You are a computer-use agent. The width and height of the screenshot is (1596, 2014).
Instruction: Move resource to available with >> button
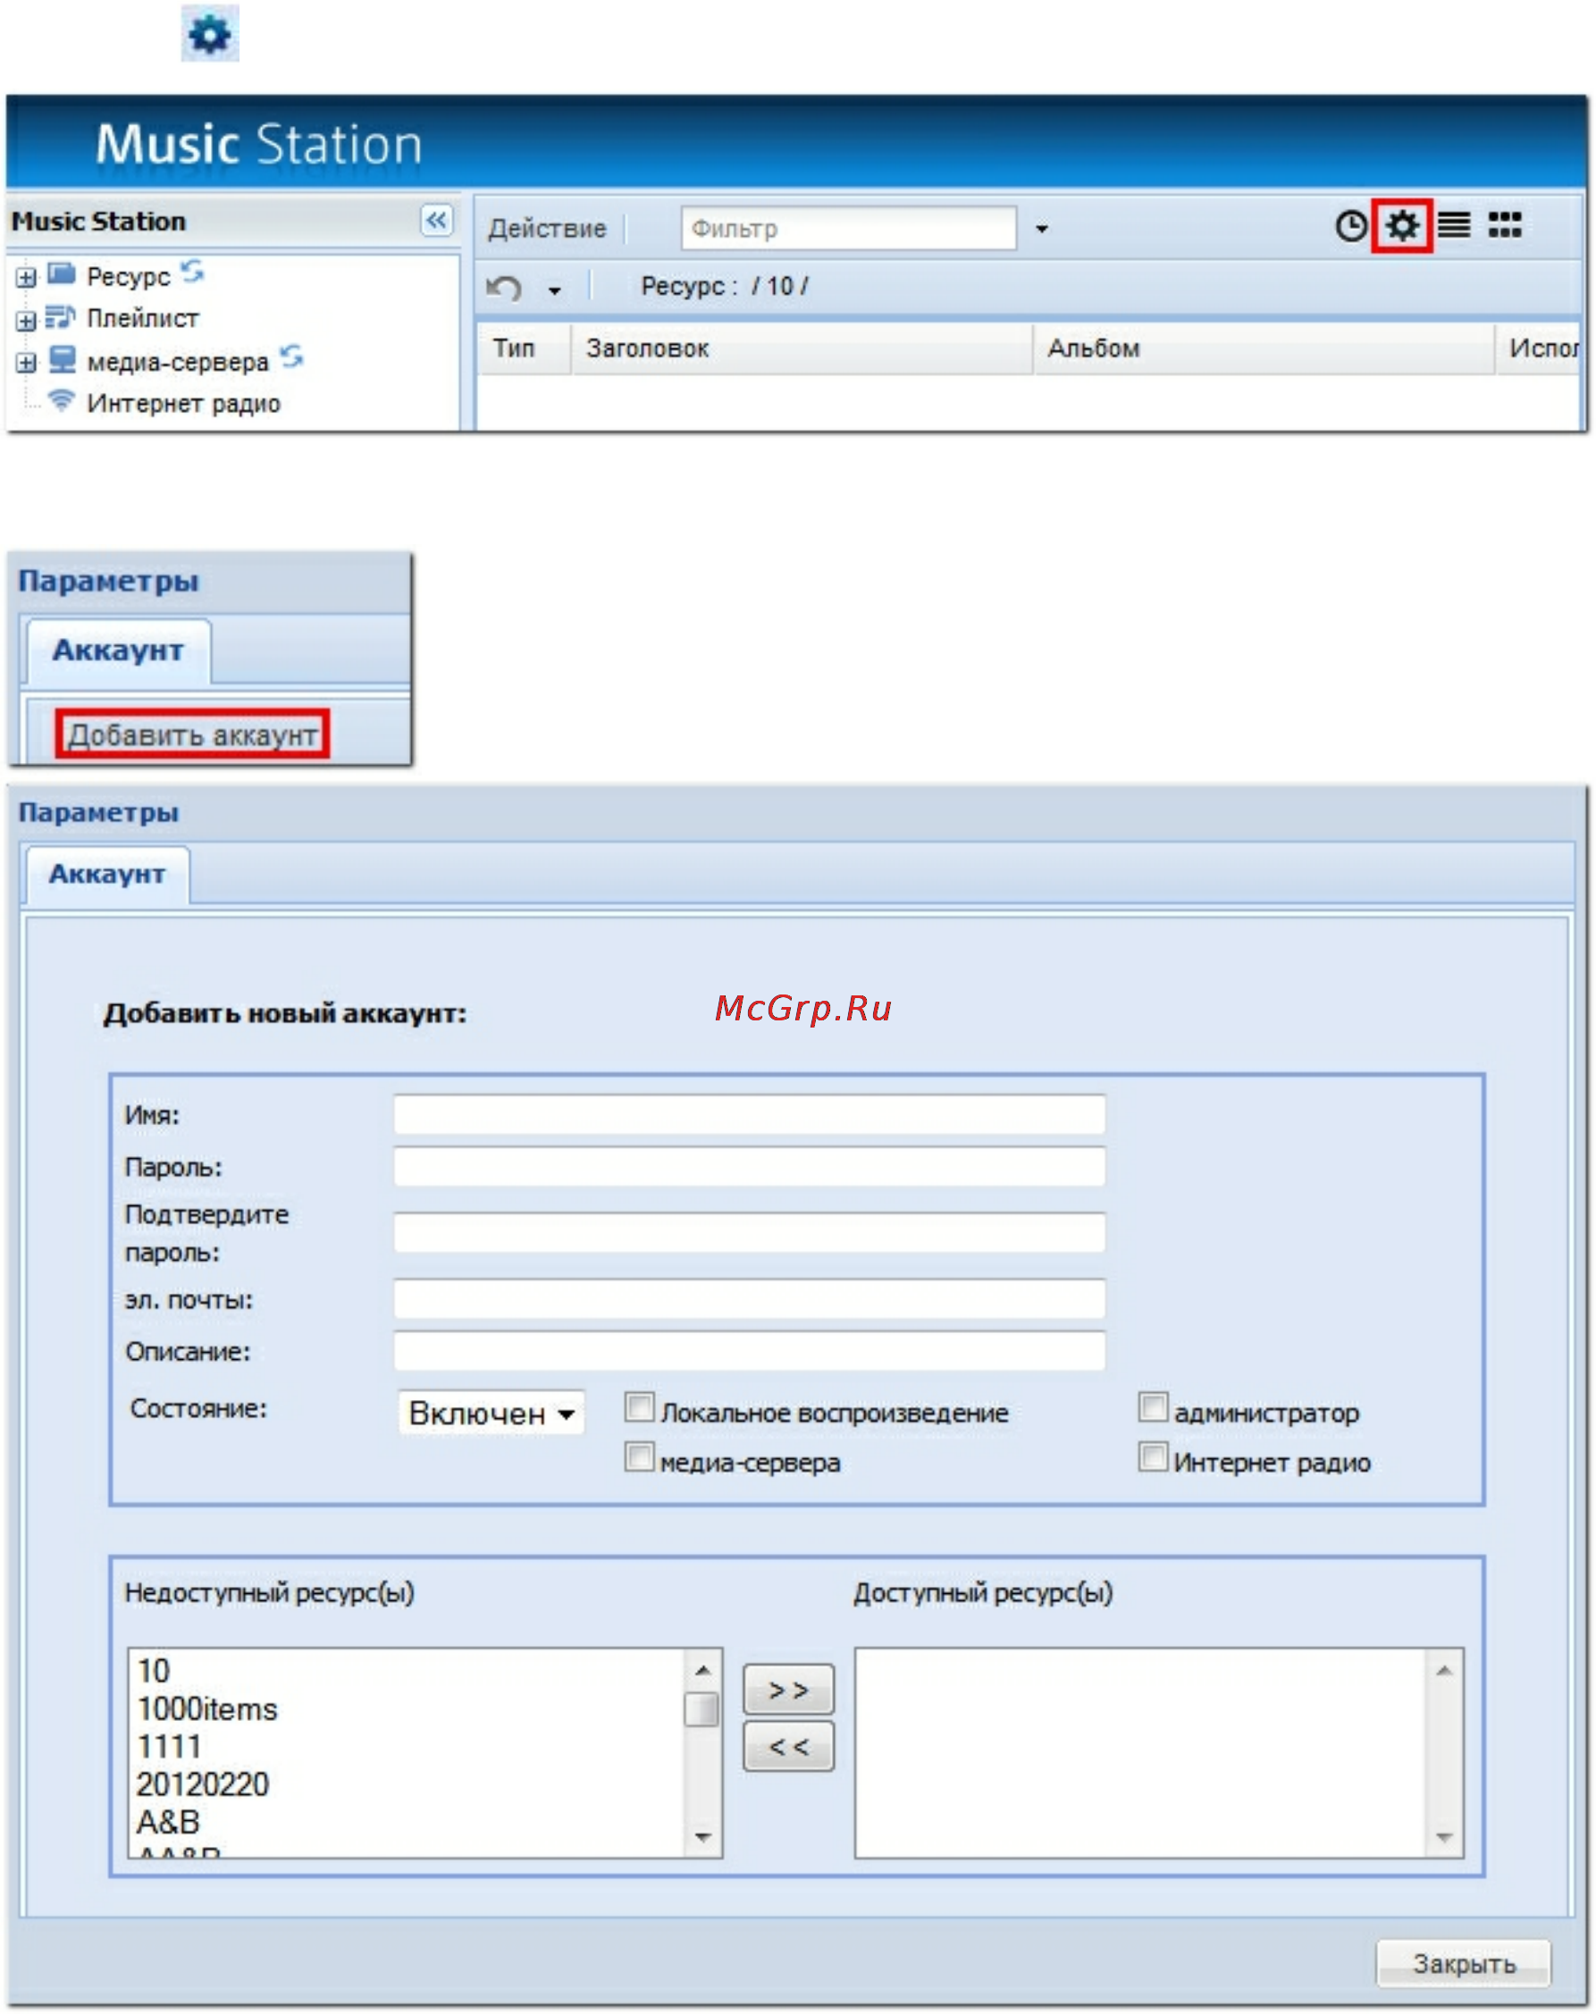pyautogui.click(x=789, y=1689)
